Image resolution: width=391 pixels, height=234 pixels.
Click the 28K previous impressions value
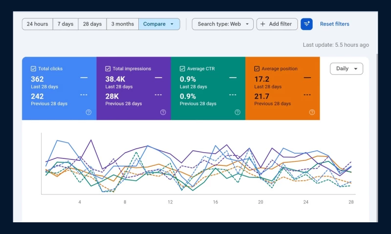pos(112,96)
